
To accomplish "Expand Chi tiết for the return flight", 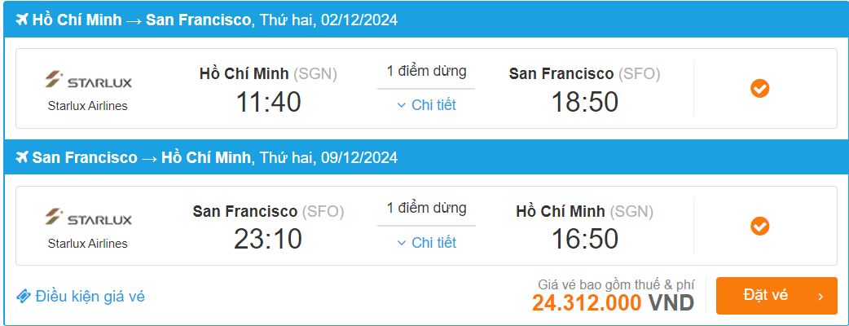I will [x=426, y=242].
